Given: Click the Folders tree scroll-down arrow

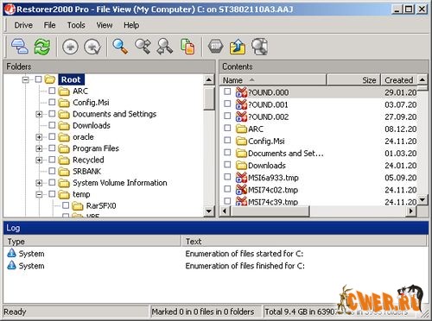Looking at the screenshot, I should [209, 211].
